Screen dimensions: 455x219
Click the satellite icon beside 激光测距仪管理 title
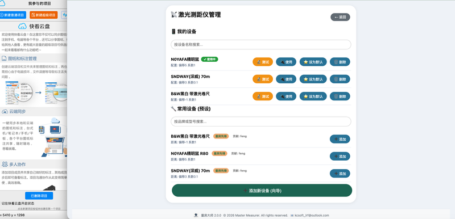click(x=174, y=14)
